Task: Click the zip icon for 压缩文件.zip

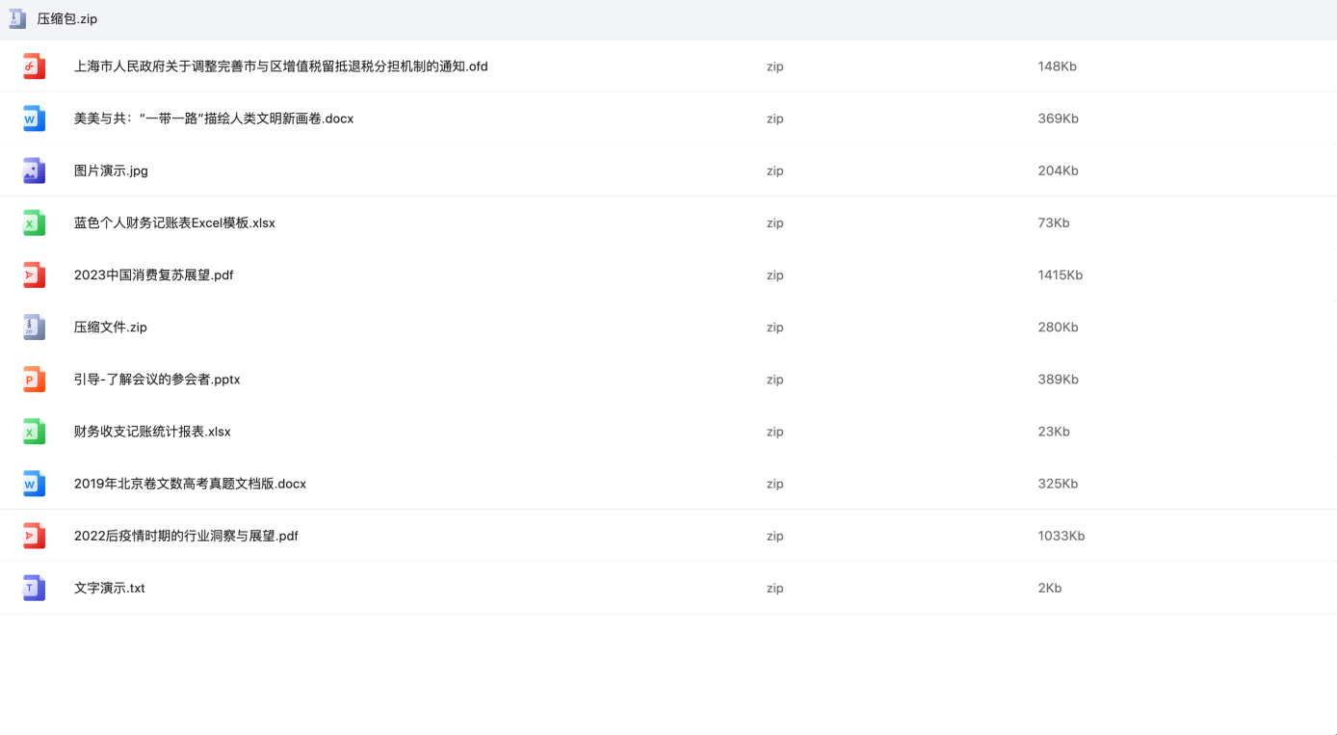Action: 34,328
